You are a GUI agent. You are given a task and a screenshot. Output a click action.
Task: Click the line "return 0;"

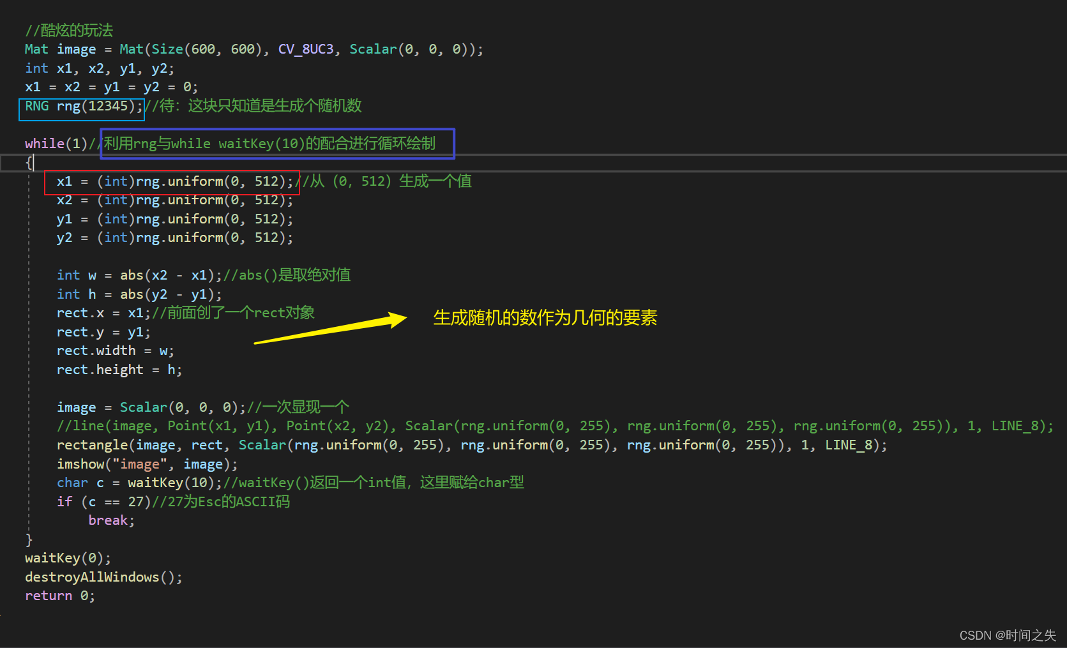[x=60, y=596]
